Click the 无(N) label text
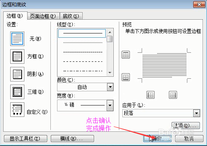Viewport: 207px width, 146px height. pos(35,39)
